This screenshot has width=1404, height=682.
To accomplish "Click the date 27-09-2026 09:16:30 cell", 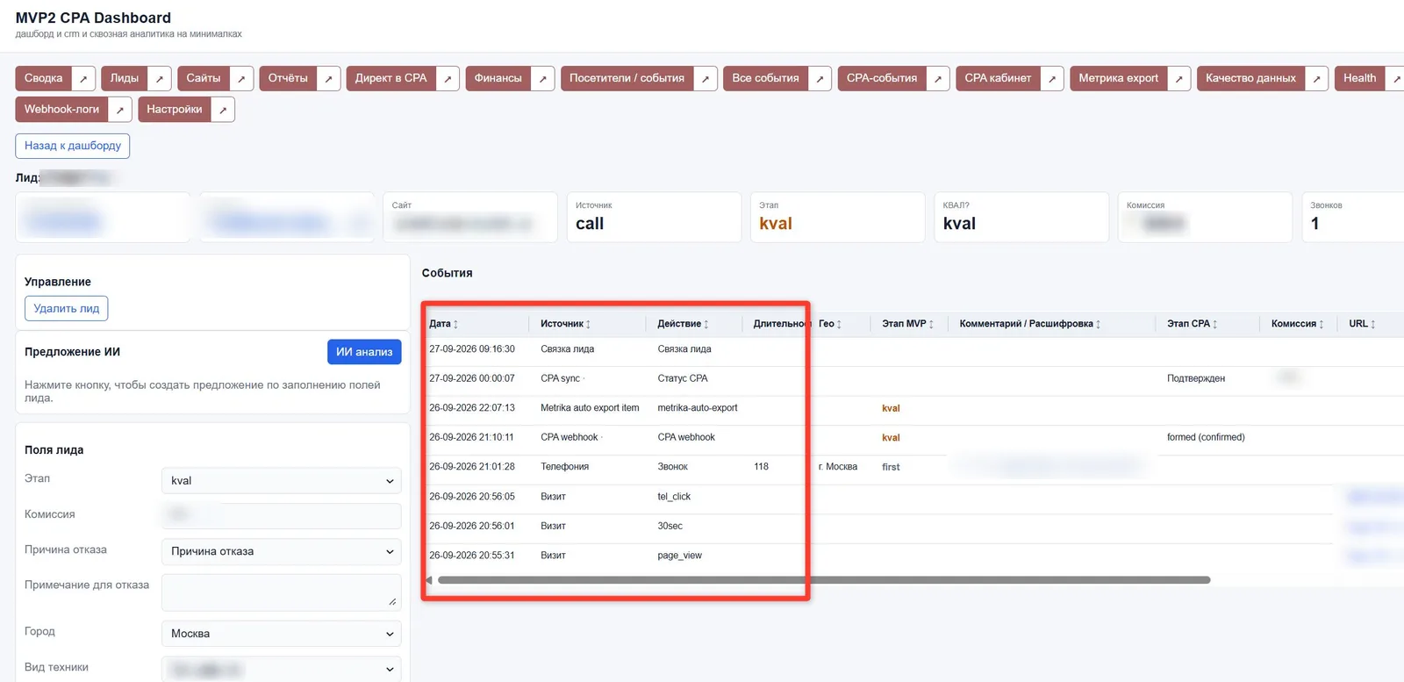I will click(472, 349).
